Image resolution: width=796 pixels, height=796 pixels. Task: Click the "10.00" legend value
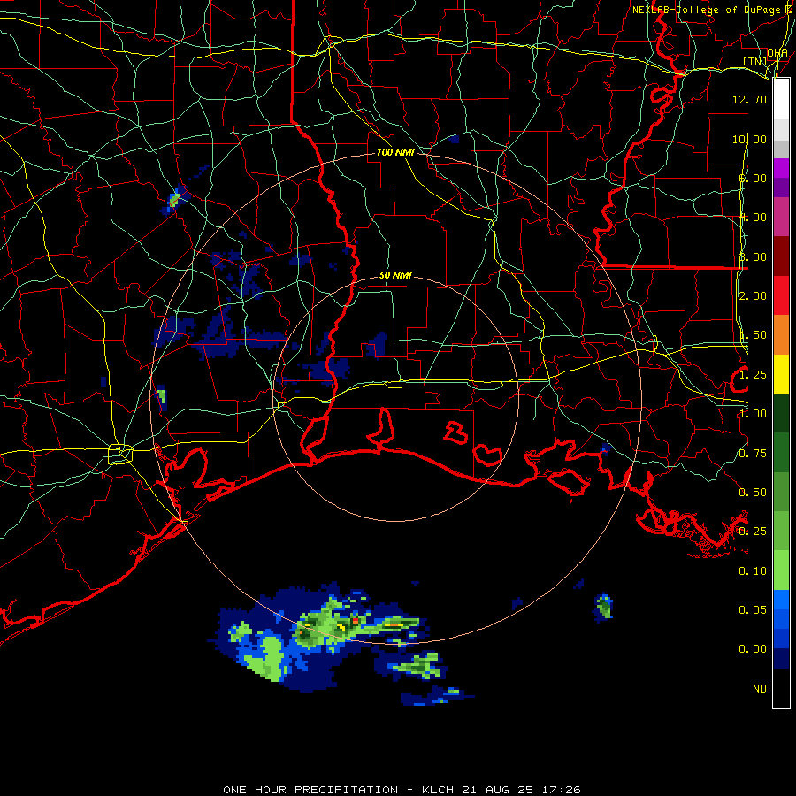749,139
